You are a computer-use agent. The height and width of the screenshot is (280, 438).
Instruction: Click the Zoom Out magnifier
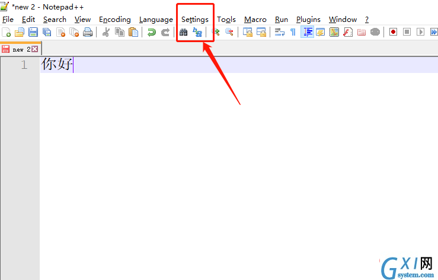[x=229, y=32]
